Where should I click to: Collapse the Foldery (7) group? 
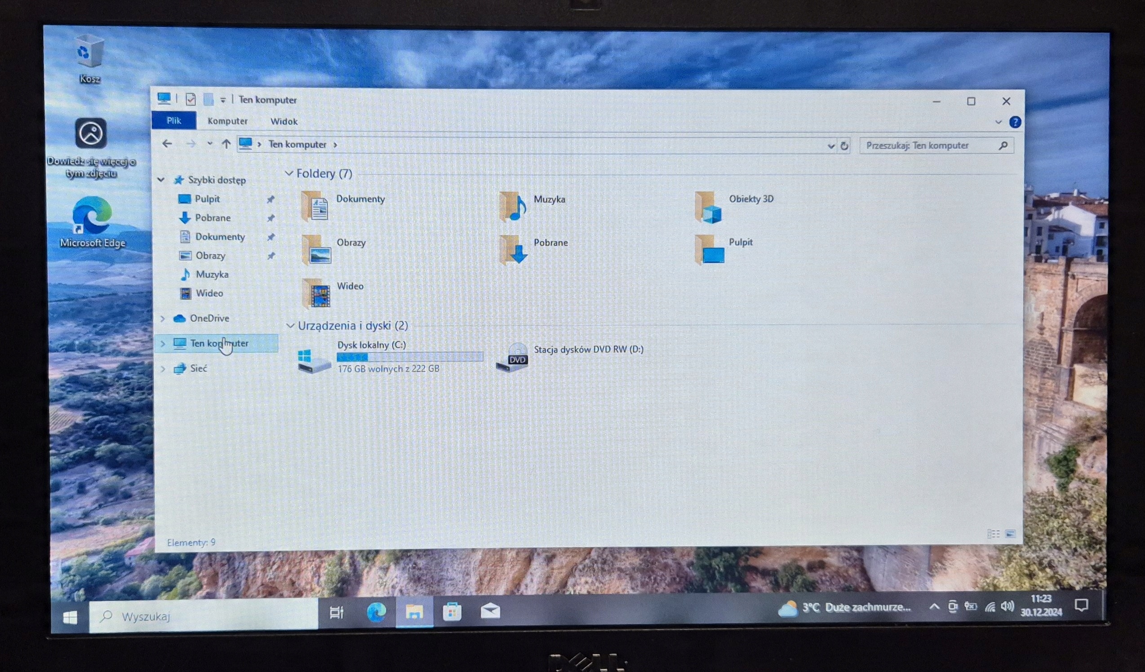pyautogui.click(x=289, y=173)
